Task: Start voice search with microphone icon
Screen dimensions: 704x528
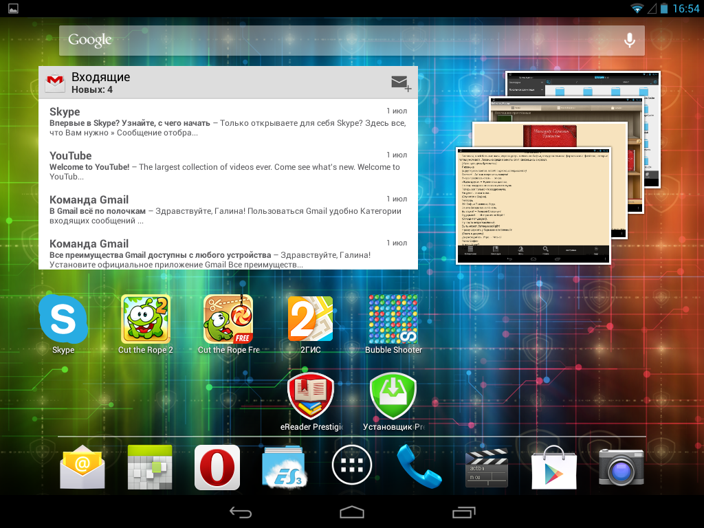Action: 629,41
